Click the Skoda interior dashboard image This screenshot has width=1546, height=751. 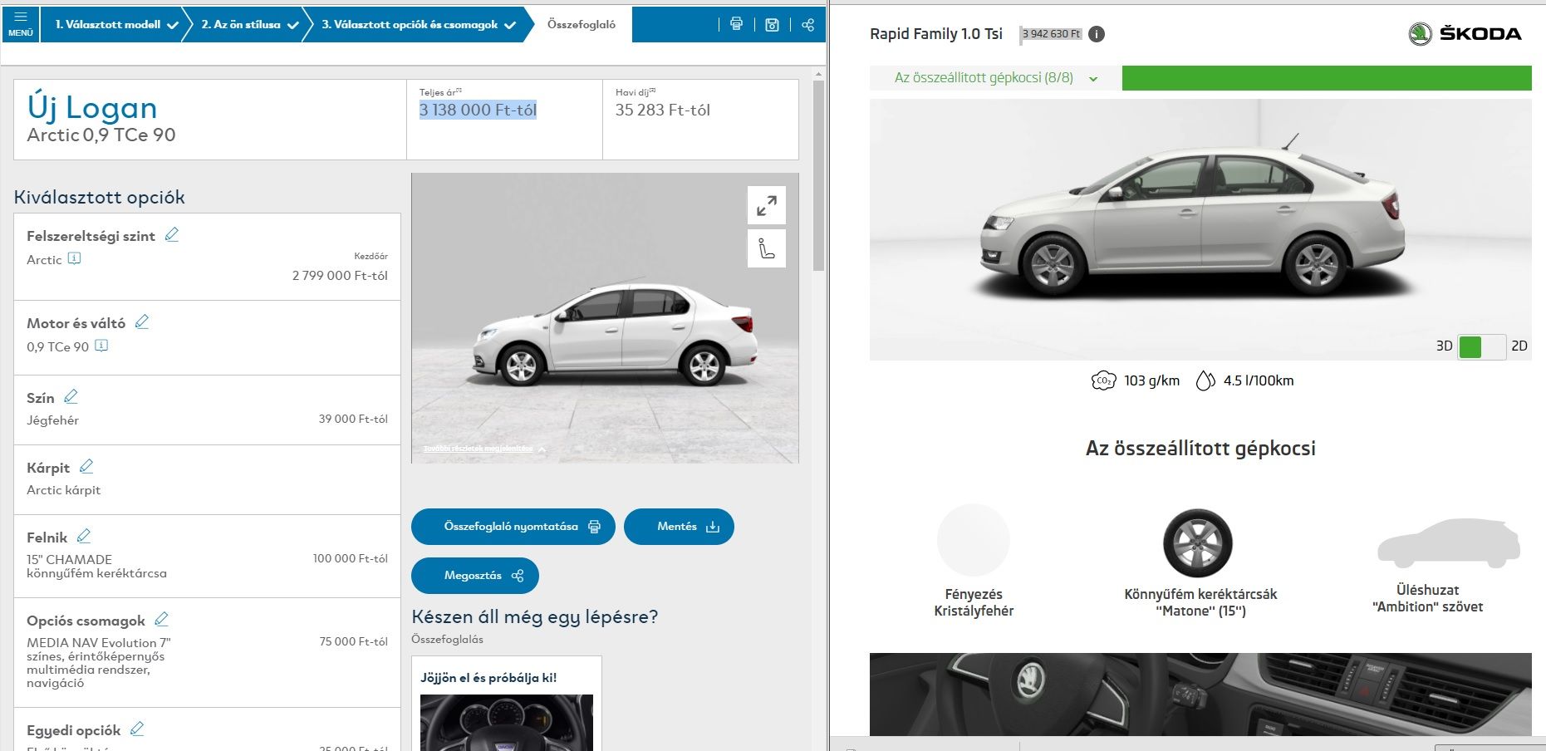1200,694
